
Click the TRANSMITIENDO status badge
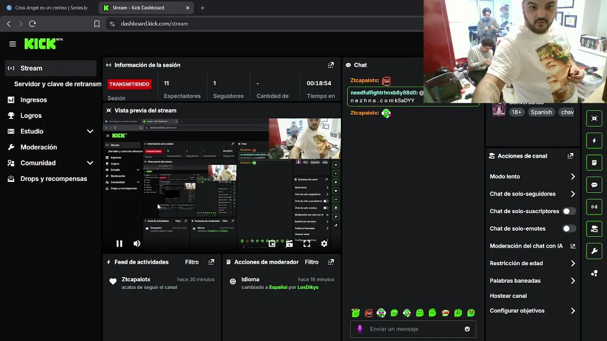tap(129, 84)
